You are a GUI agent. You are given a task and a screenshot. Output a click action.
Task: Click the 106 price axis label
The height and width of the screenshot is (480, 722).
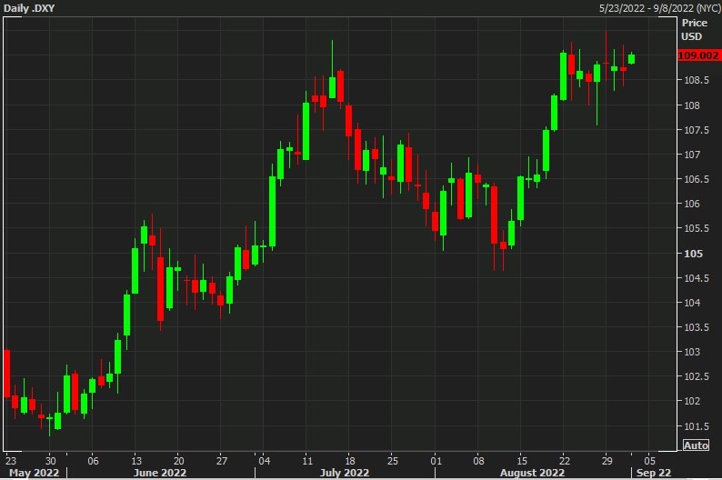[692, 204]
